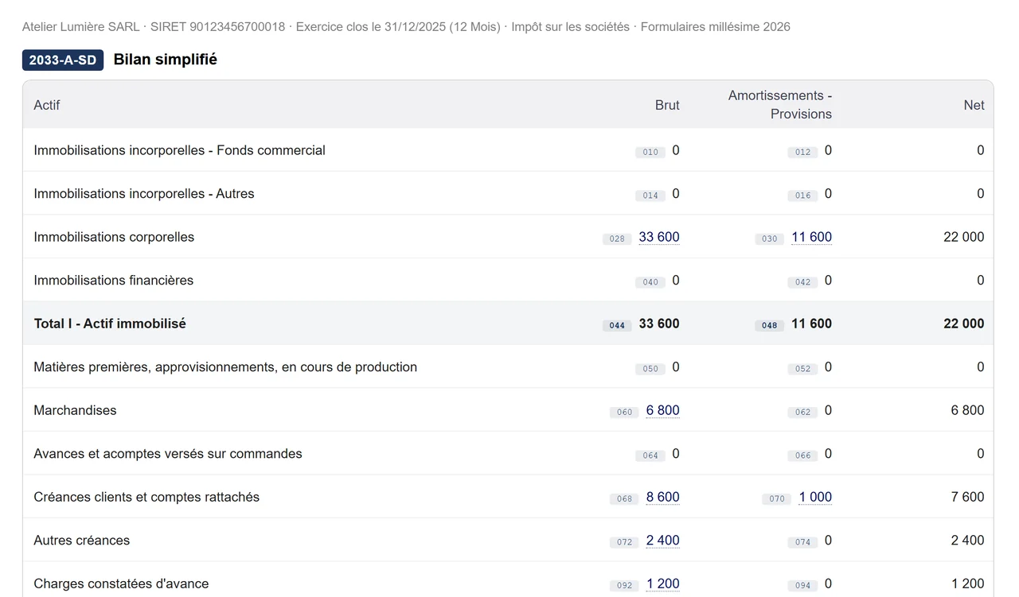Screen dimensions: 1019x597
Task: Click field code tag 010 for Fonds commercial
Action: [x=650, y=152]
